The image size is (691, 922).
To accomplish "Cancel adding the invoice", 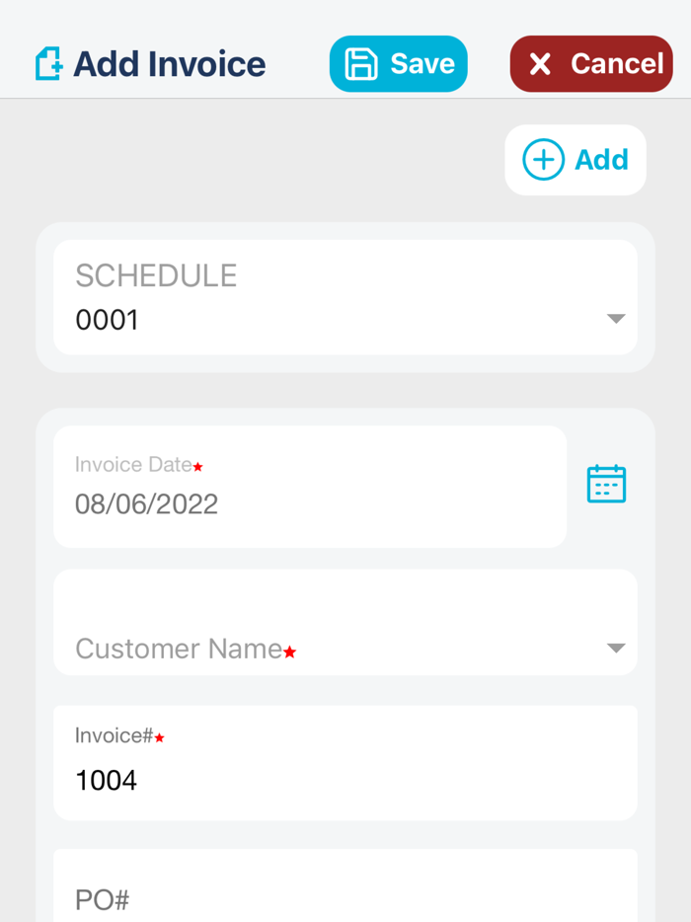I will 591,63.
